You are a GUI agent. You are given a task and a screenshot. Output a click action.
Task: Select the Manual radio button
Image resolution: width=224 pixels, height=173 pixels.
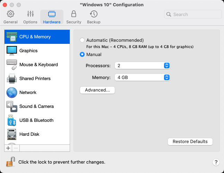point(82,54)
